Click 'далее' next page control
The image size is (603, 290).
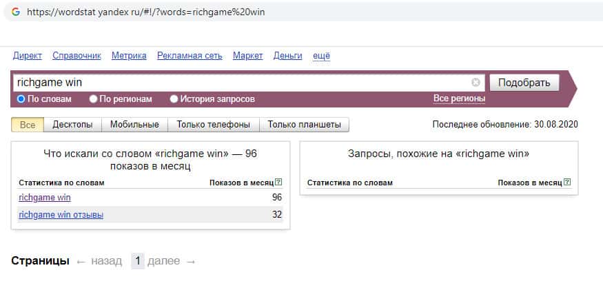tap(163, 261)
